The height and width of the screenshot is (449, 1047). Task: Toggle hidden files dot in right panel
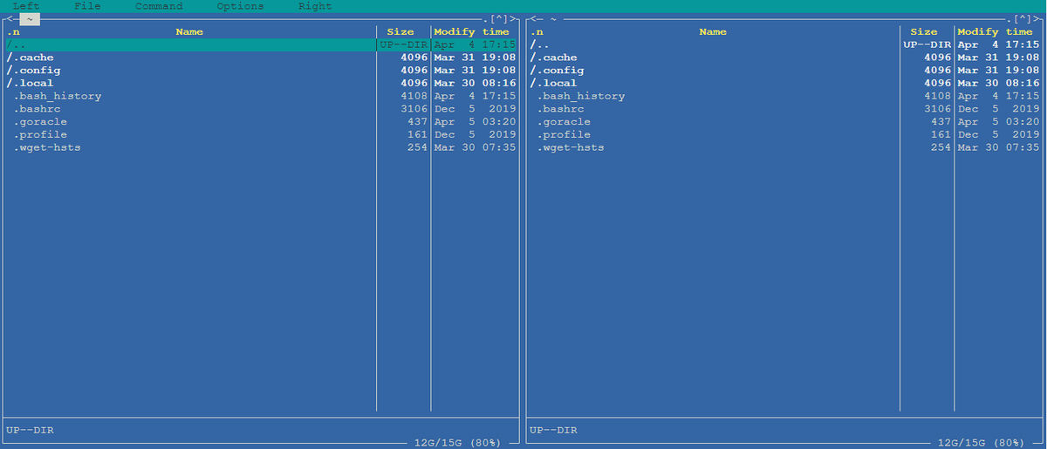click(x=1008, y=19)
